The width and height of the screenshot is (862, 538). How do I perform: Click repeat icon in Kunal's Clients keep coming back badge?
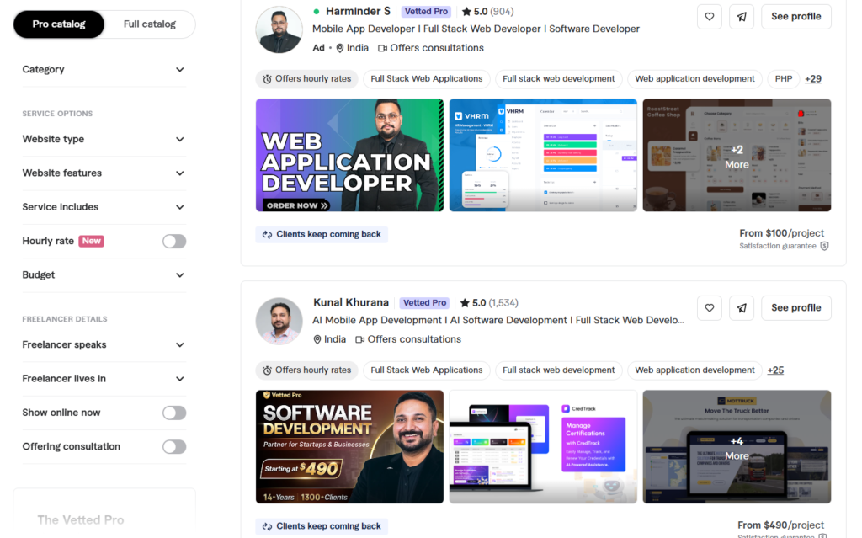point(267,526)
